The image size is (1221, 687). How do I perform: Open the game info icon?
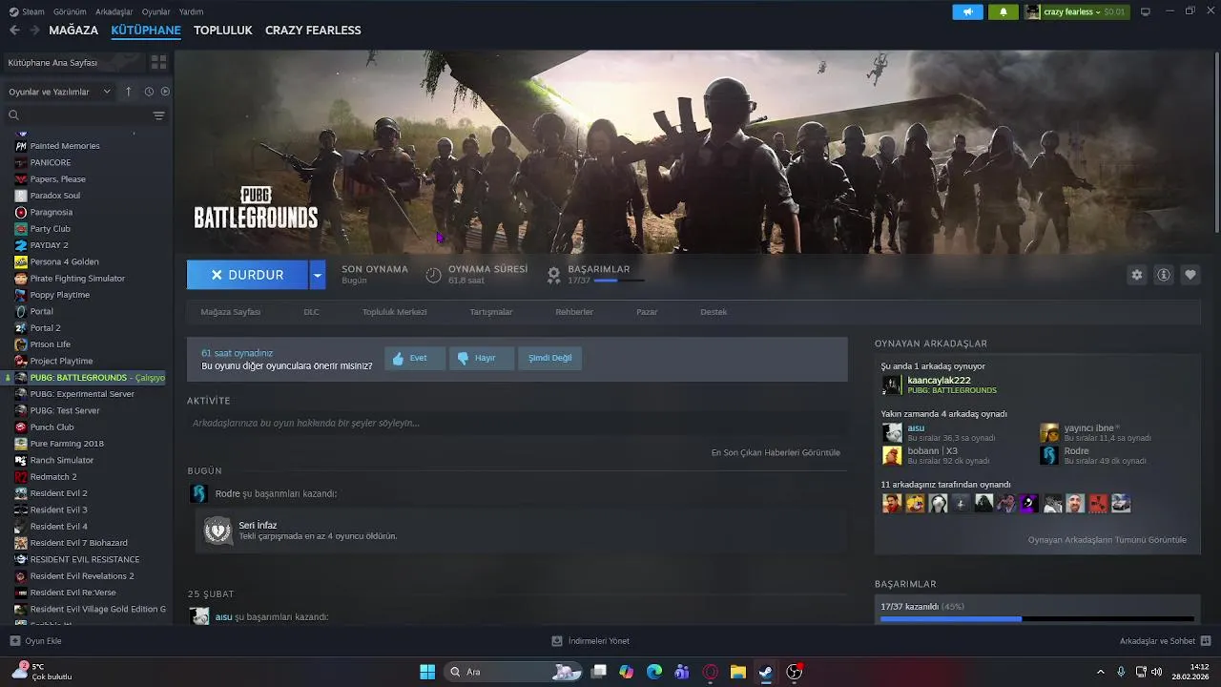[1164, 275]
